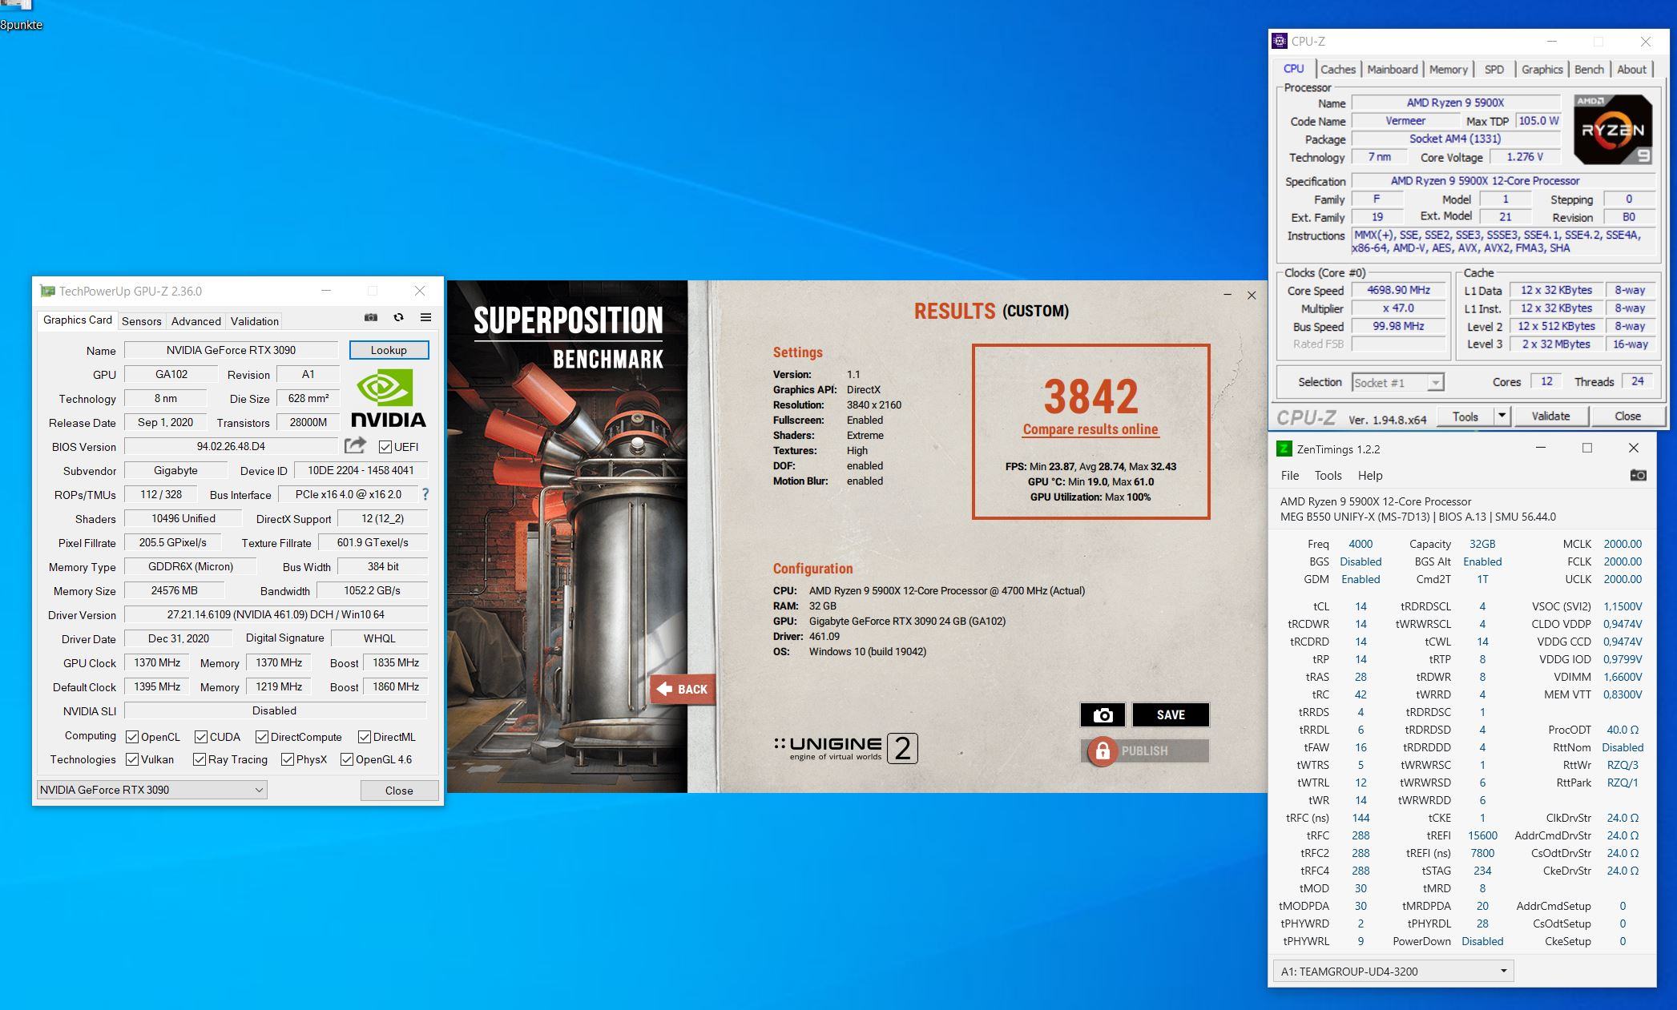Click ZenTimings camera screenshot icon
Viewport: 1677px width, 1010px height.
1638,475
